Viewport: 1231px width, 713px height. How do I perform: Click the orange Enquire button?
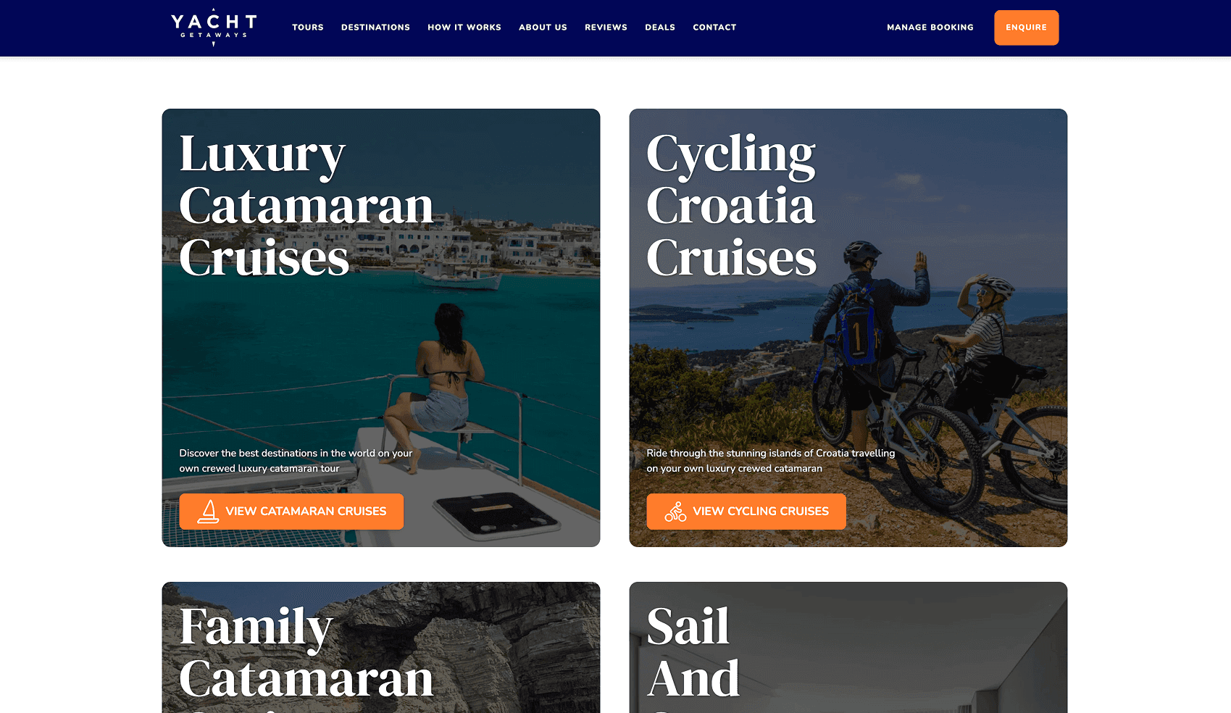point(1026,28)
